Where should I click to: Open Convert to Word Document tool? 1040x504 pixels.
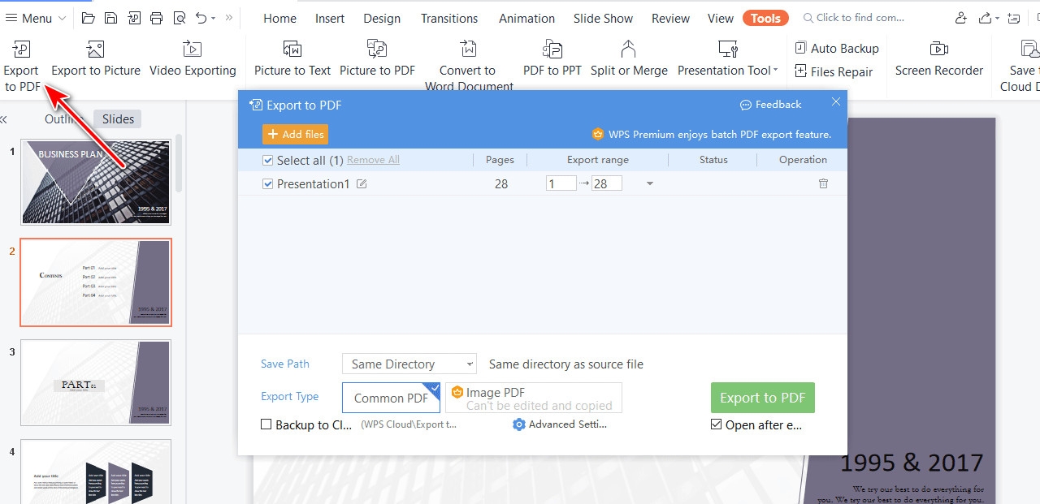(x=469, y=65)
